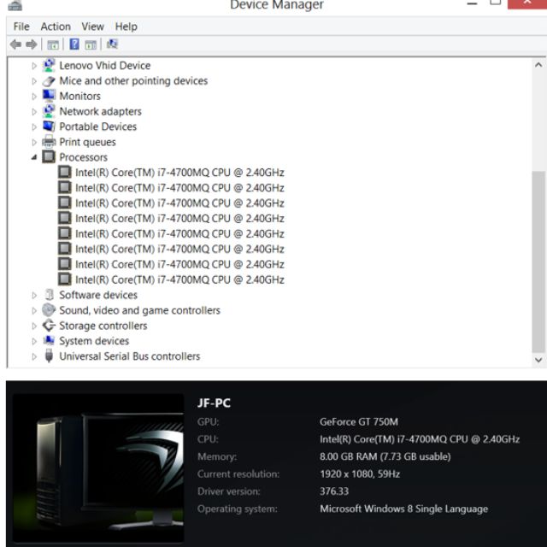Collapse the Processors tree node
Screen dimensions: 547x547
35,157
